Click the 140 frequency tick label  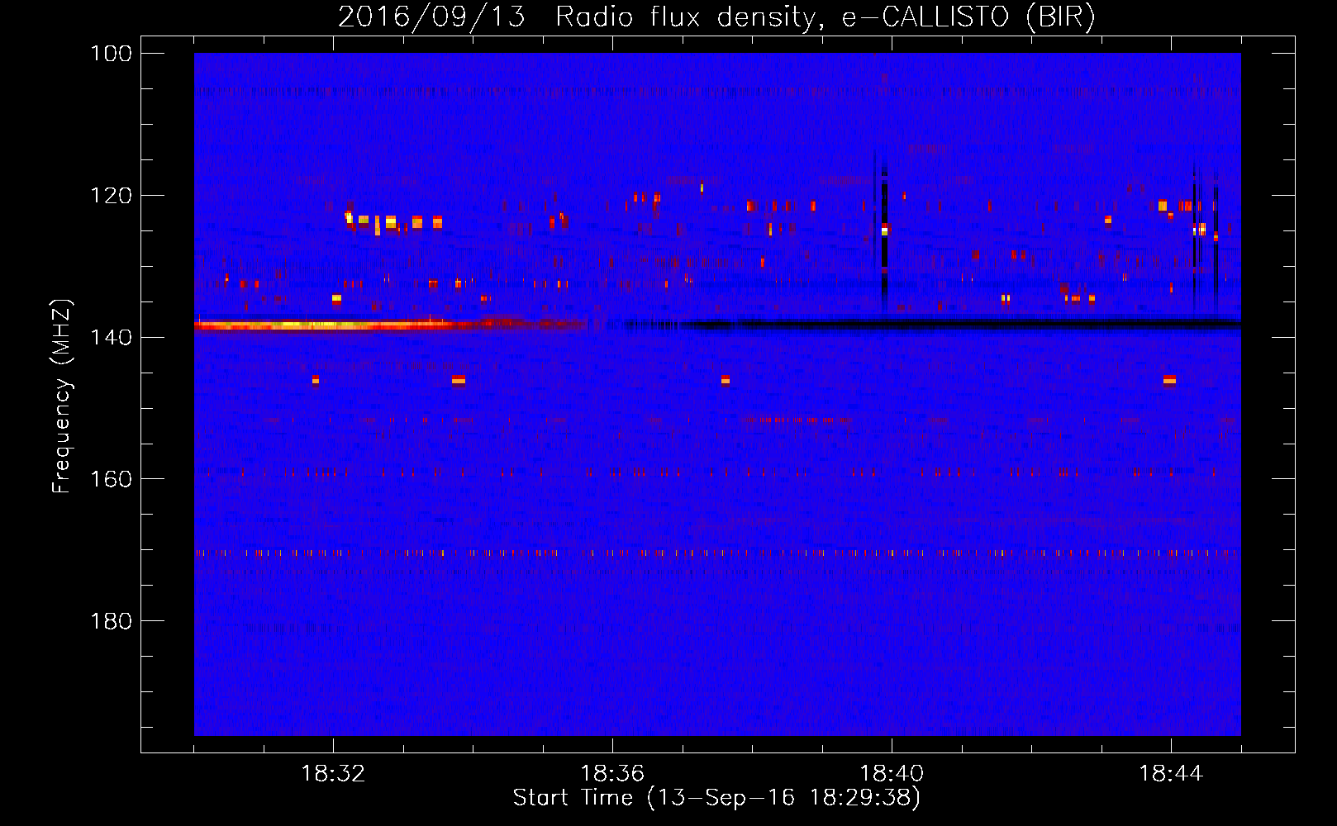[x=111, y=337]
